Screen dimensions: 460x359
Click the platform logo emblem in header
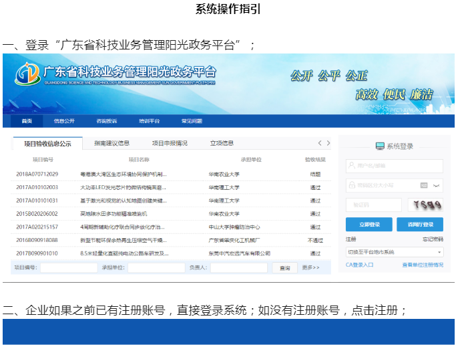point(27,74)
